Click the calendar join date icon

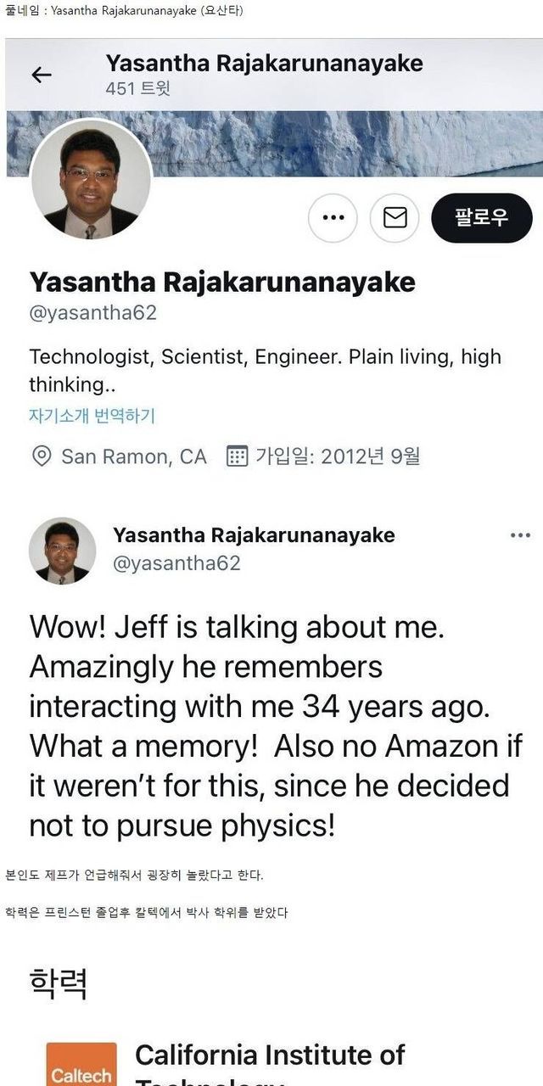click(238, 456)
